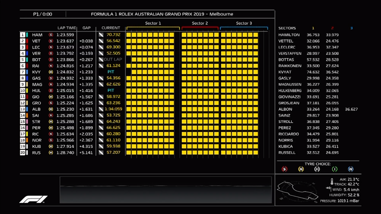Click gap value +5.141

coord(86,153)
